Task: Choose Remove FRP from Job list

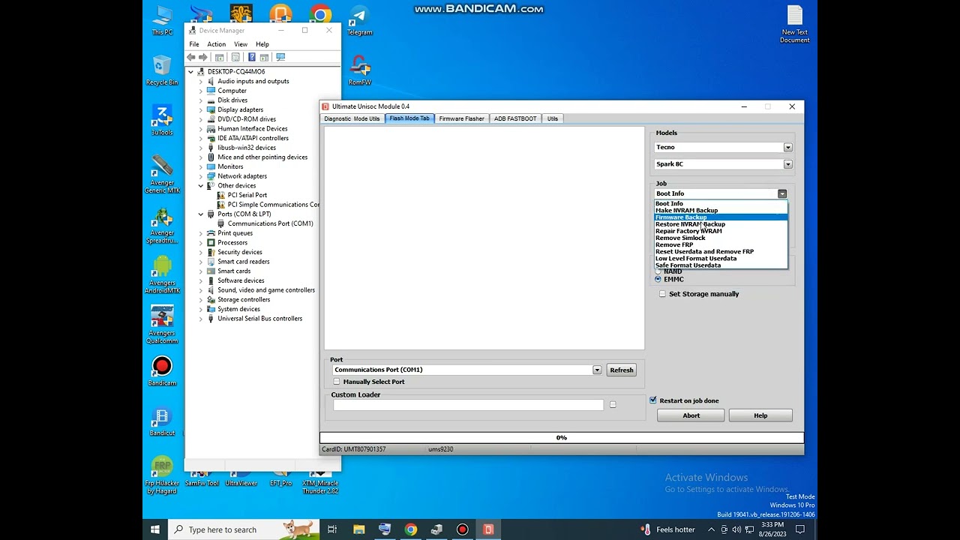Action: 721,244
